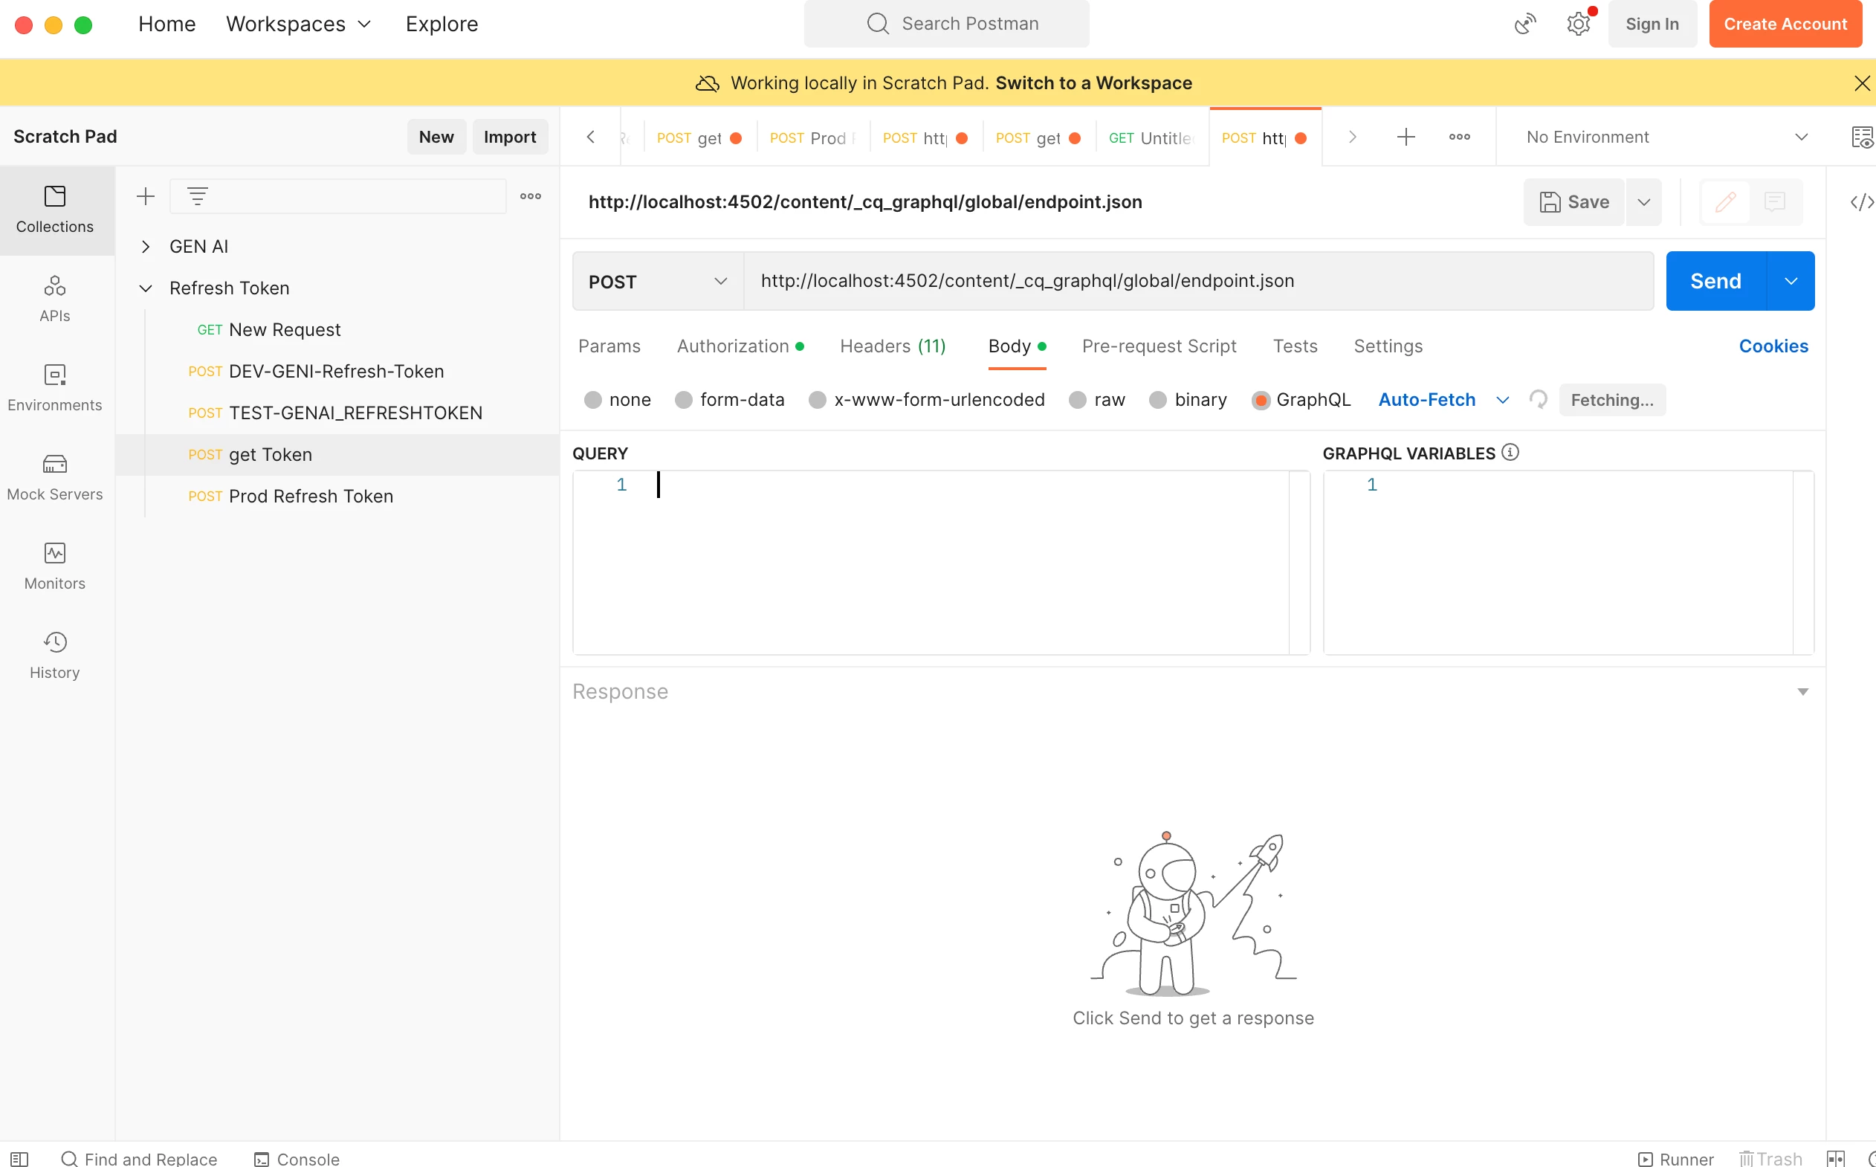Open the code snippet panel icon

tap(1860, 202)
